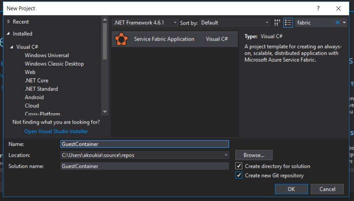Toggle Create directory for solution checkbox
The width and height of the screenshot is (354, 201).
click(239, 166)
